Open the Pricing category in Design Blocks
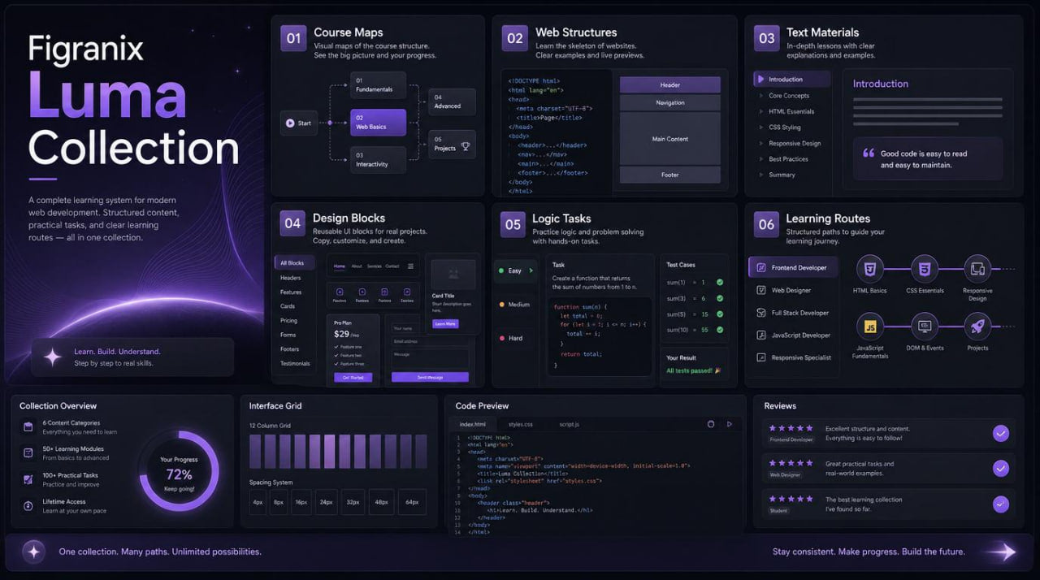Viewport: 1040px width, 580px height. click(x=288, y=320)
